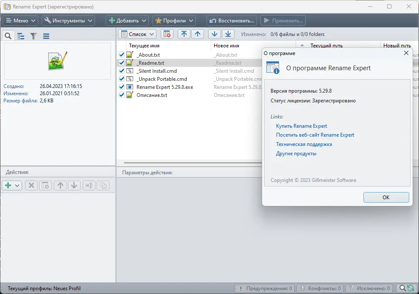
Task: Click the Конфликты: 0 status button
Action: tap(321, 288)
